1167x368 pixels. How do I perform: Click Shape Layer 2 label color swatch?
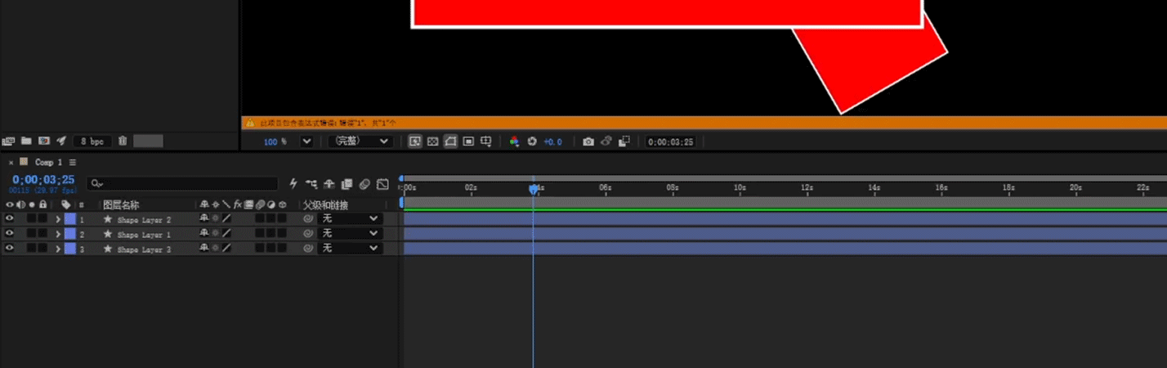pos(69,219)
